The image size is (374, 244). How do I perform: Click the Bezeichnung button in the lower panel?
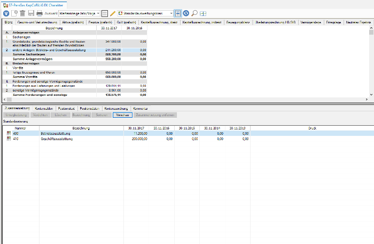coord(81,115)
